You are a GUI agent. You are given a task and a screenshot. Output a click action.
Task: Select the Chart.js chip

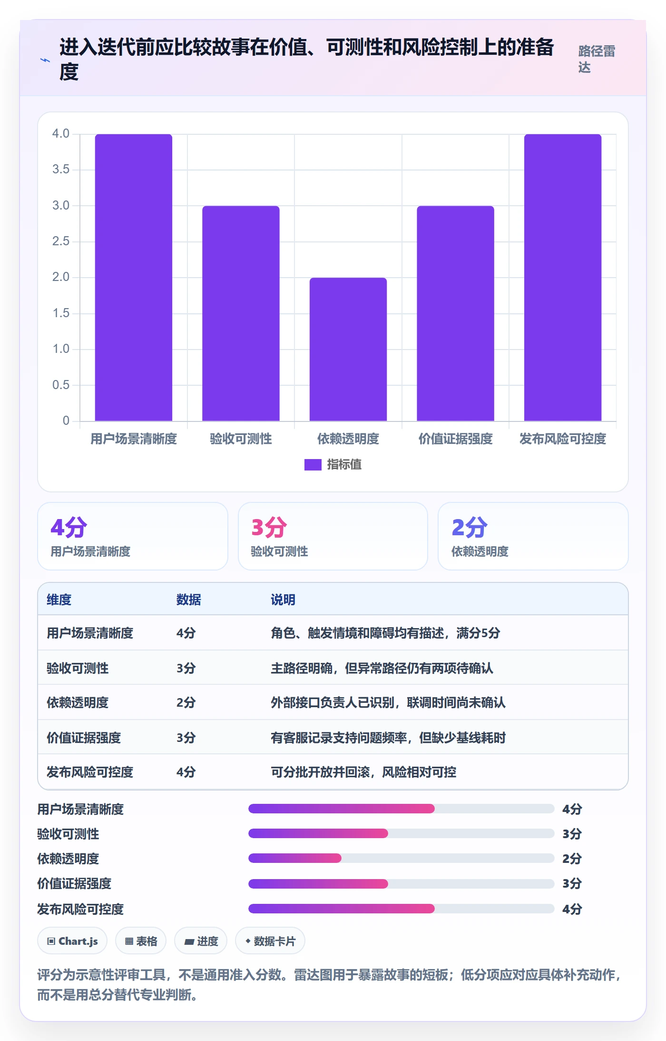tap(72, 941)
